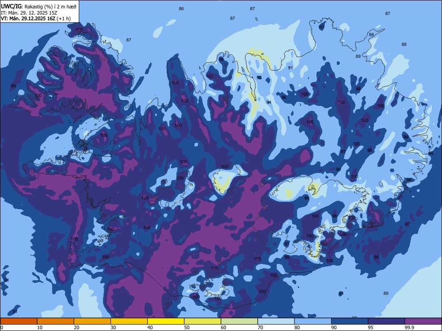Image resolution: width=442 pixels, height=331 pixels.
Task: Select the pale yellow 50–60 legend swatch
Action: (202, 321)
